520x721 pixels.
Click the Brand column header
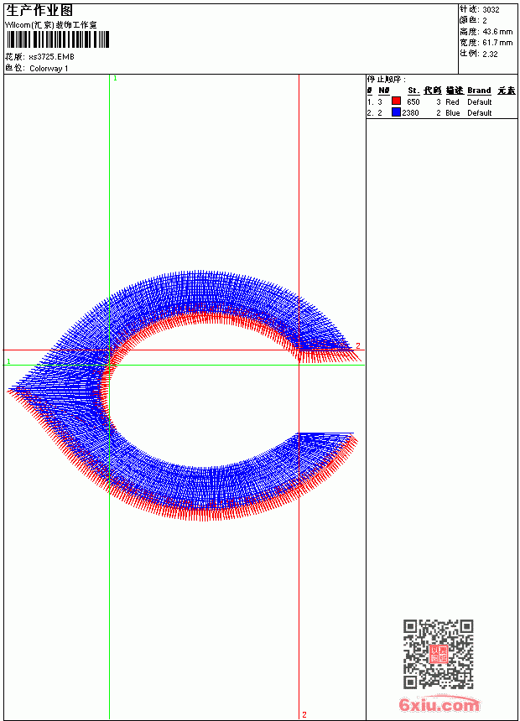479,91
